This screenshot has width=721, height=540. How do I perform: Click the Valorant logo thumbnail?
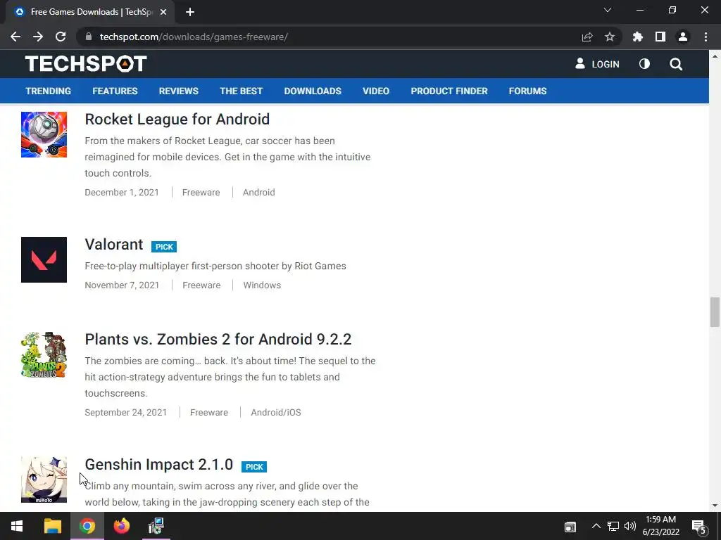pyautogui.click(x=44, y=260)
